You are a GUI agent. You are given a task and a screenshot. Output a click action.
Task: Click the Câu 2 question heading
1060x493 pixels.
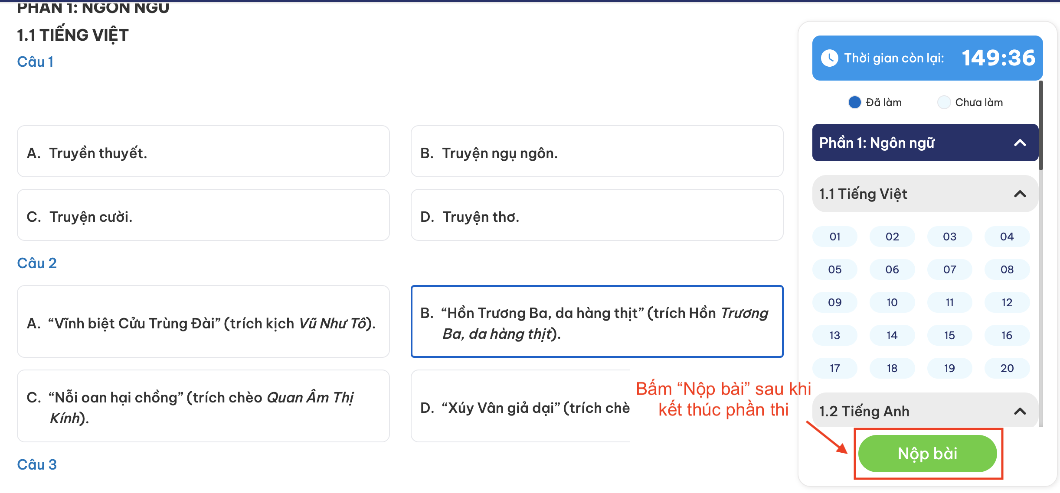37,263
